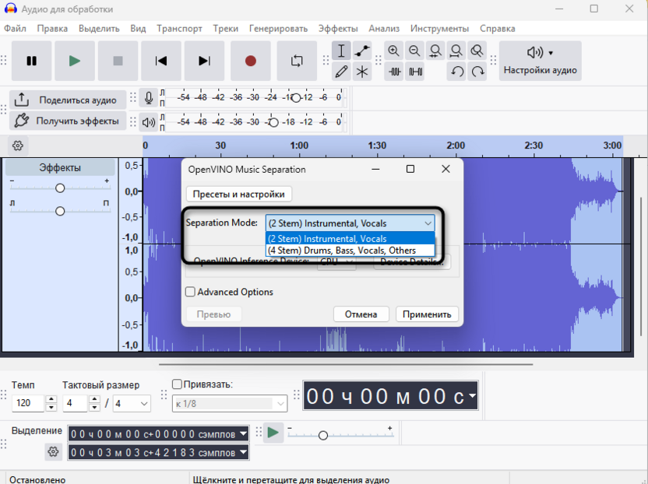
Task: Open the track Эффекты panel button
Action: coord(60,167)
